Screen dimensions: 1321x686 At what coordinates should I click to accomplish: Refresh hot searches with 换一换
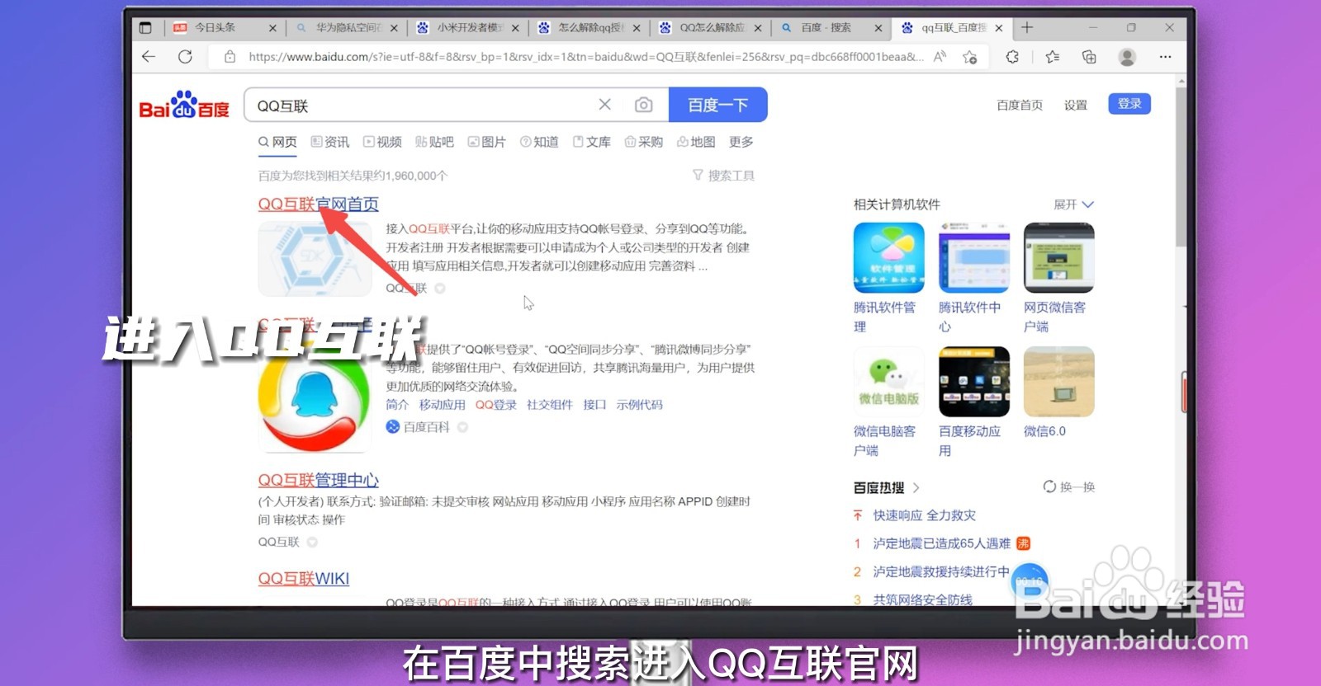click(x=1069, y=487)
